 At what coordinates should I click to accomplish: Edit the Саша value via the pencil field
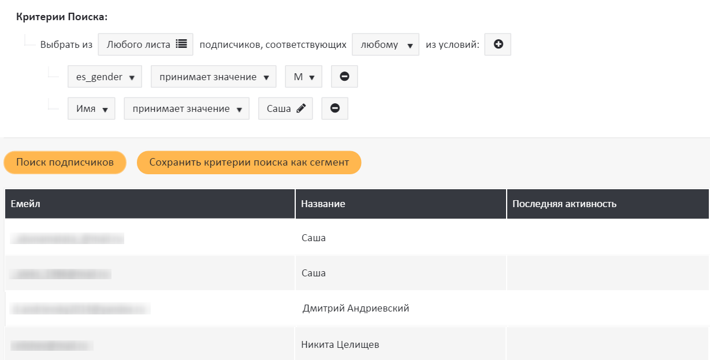[x=285, y=108]
